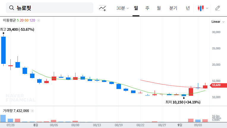Click the 거래량 7,432,066 volume label
Viewport: 227px width, 128px height.
click(x=16, y=111)
